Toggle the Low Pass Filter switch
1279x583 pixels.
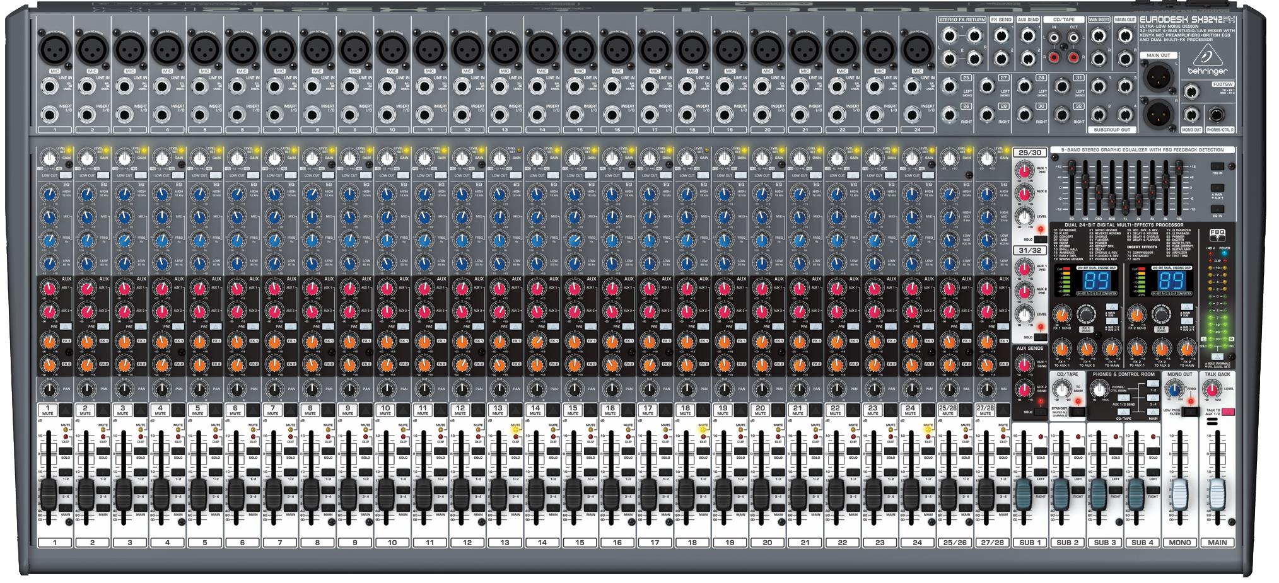(1191, 412)
